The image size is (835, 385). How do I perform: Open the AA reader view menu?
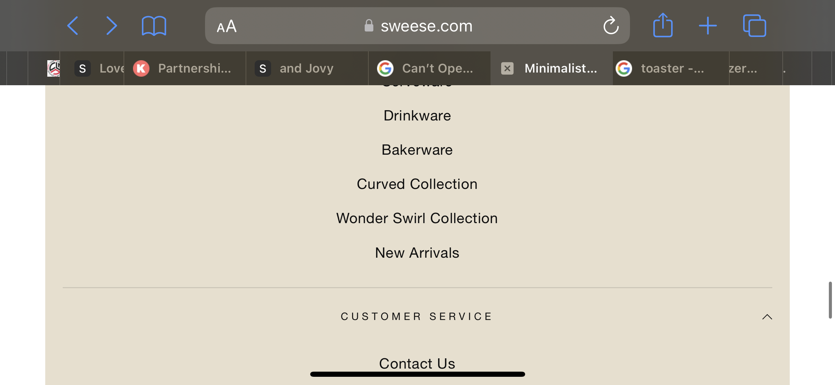click(x=227, y=26)
